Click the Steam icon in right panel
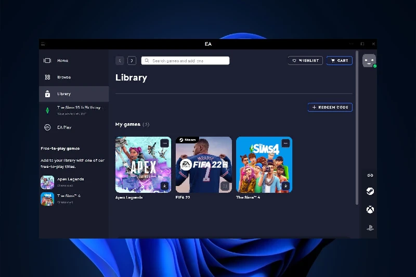This screenshot has height=277, width=416. pos(370,191)
